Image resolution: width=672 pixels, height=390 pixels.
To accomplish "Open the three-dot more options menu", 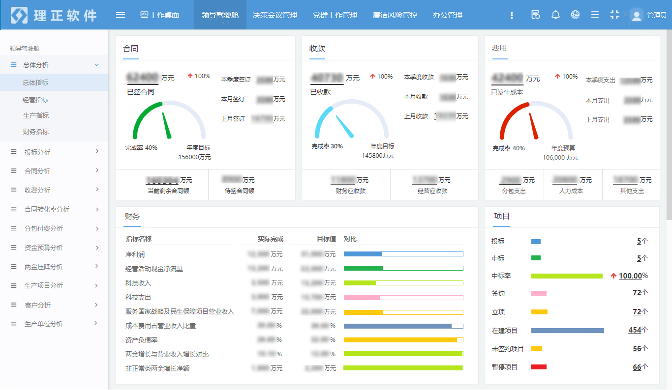I will [512, 15].
